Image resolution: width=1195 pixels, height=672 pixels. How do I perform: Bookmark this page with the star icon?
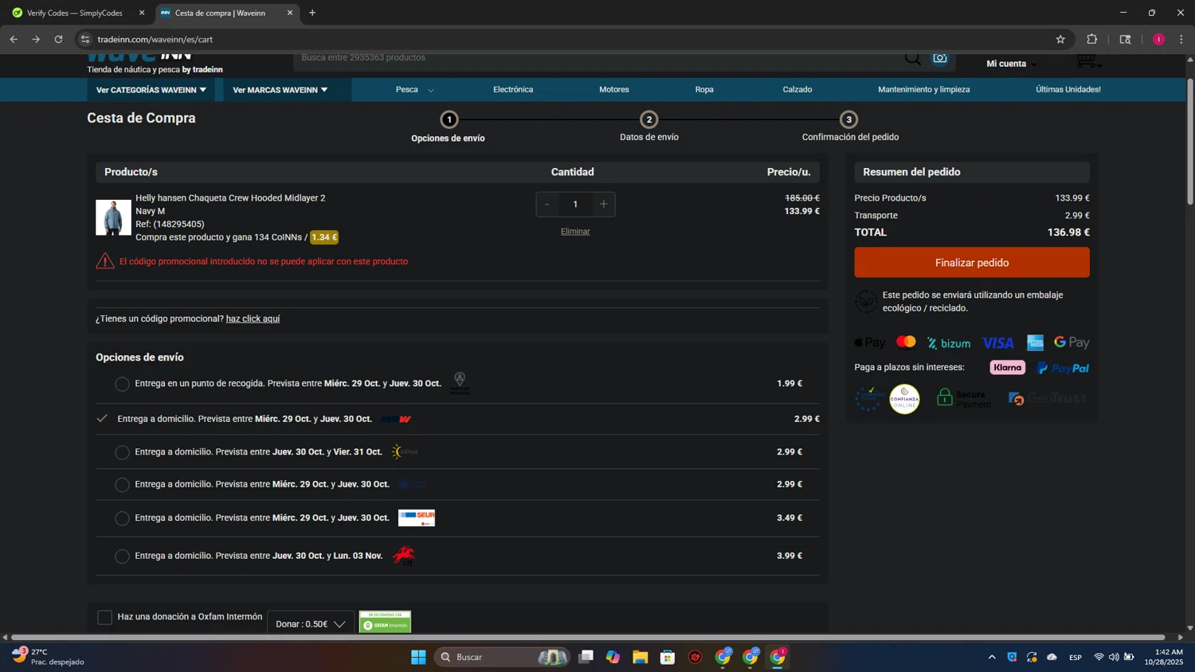(x=1060, y=39)
